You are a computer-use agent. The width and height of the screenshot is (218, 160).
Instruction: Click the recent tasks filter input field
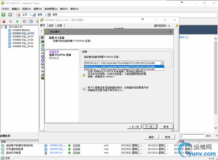click(193, 136)
